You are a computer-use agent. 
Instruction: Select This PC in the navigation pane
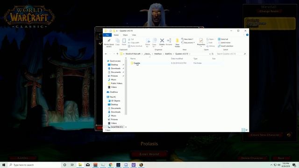[x=111, y=97]
